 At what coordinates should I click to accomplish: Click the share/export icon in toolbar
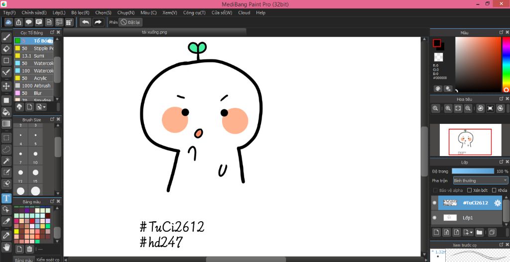[x=18, y=22]
